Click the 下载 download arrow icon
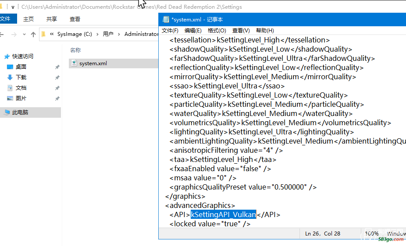This screenshot has width=406, height=246. 10,77
